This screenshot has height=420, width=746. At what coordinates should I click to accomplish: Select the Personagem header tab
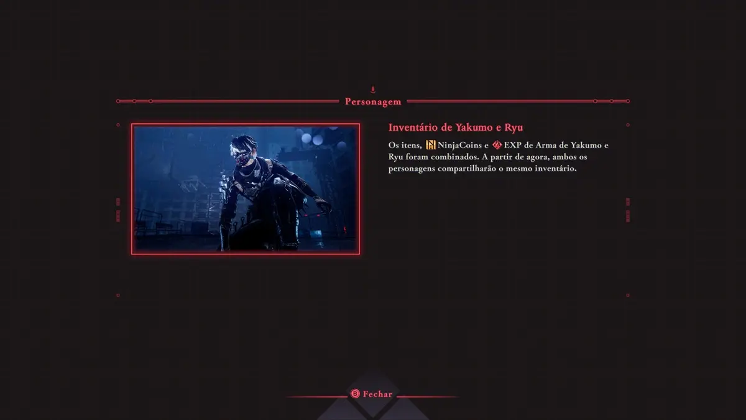pos(373,101)
